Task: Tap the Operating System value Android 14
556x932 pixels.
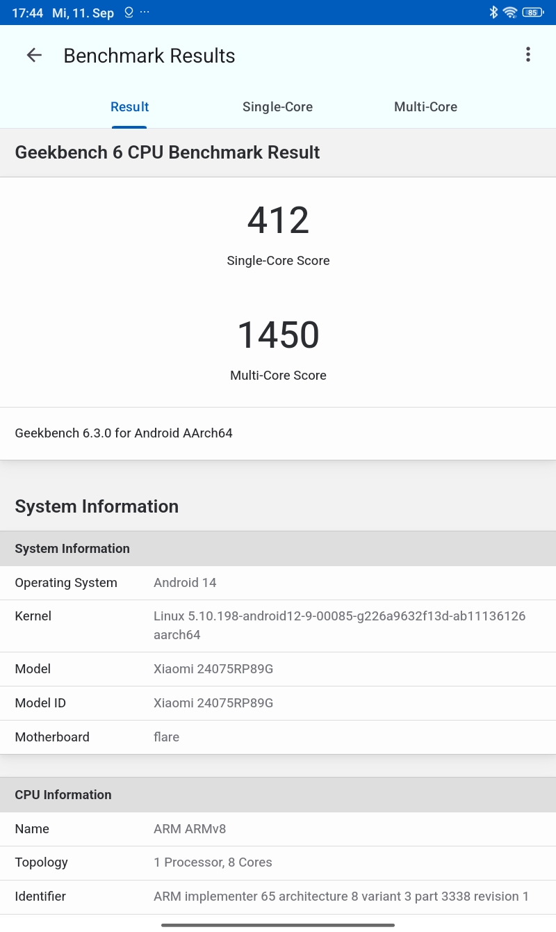Action: 185,583
